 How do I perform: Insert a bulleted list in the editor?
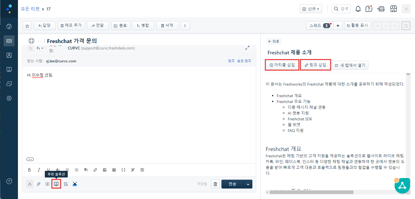(x=76, y=170)
